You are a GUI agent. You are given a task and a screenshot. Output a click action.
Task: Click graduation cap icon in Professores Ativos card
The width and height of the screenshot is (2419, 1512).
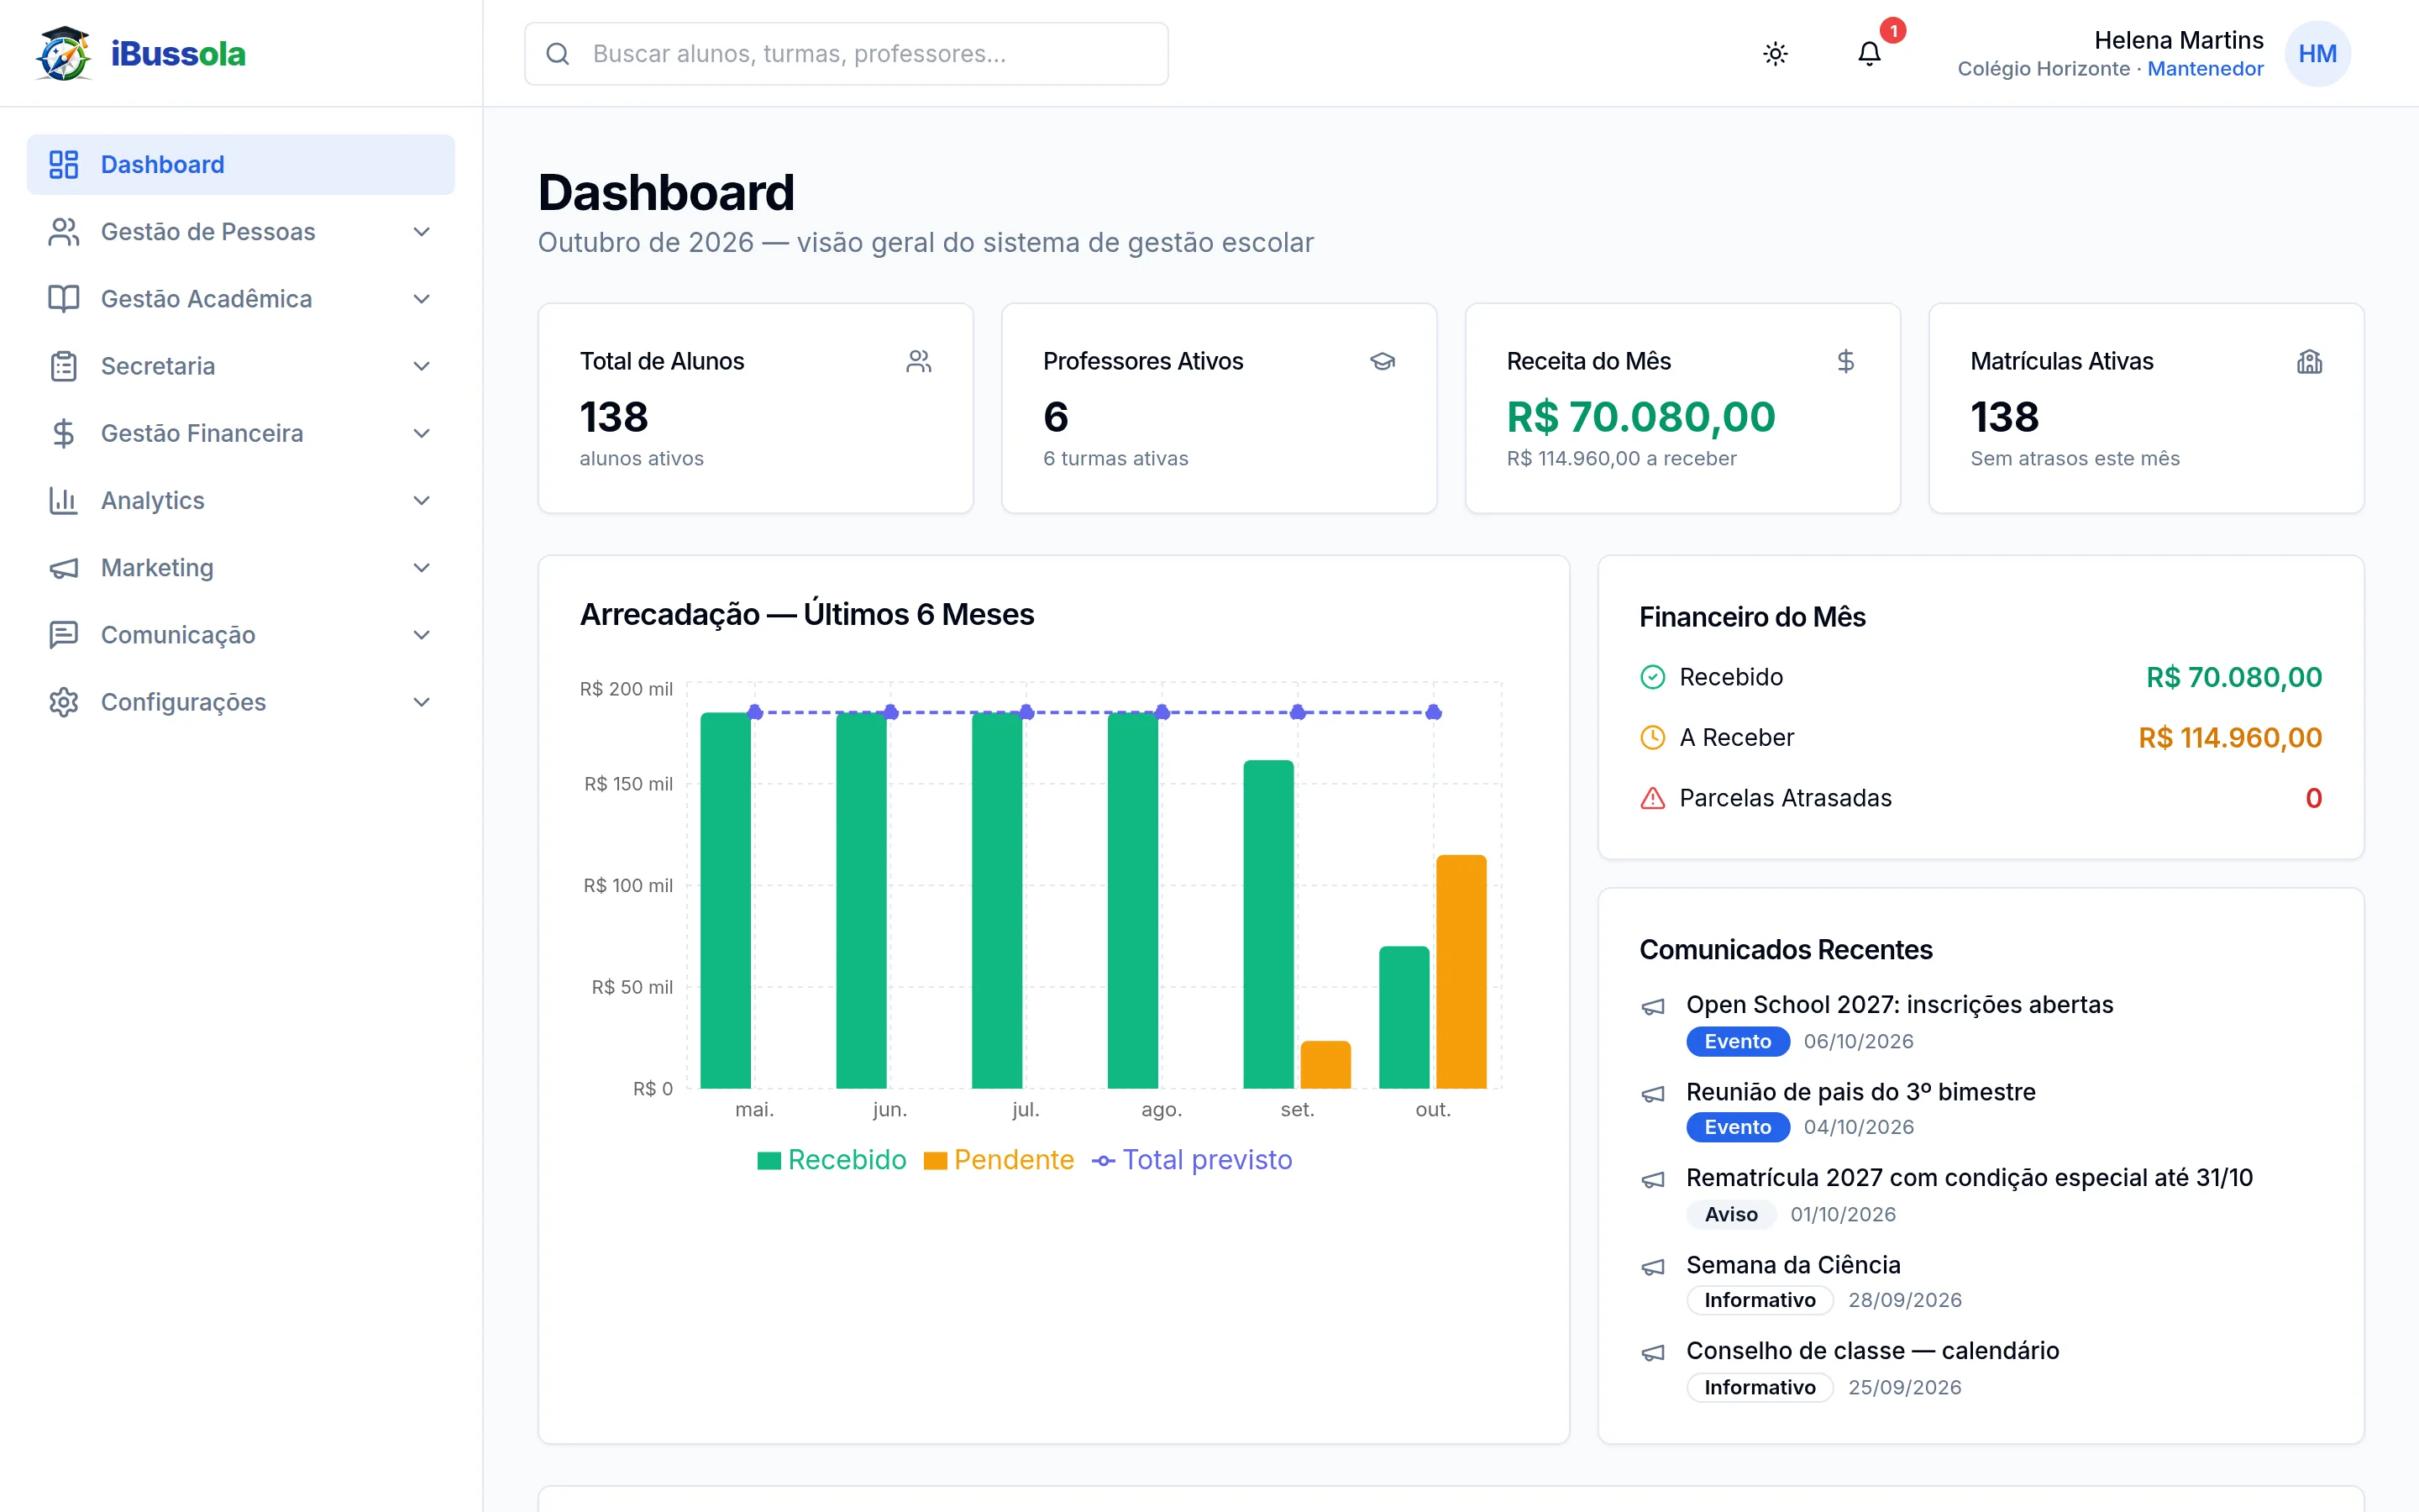click(1383, 361)
